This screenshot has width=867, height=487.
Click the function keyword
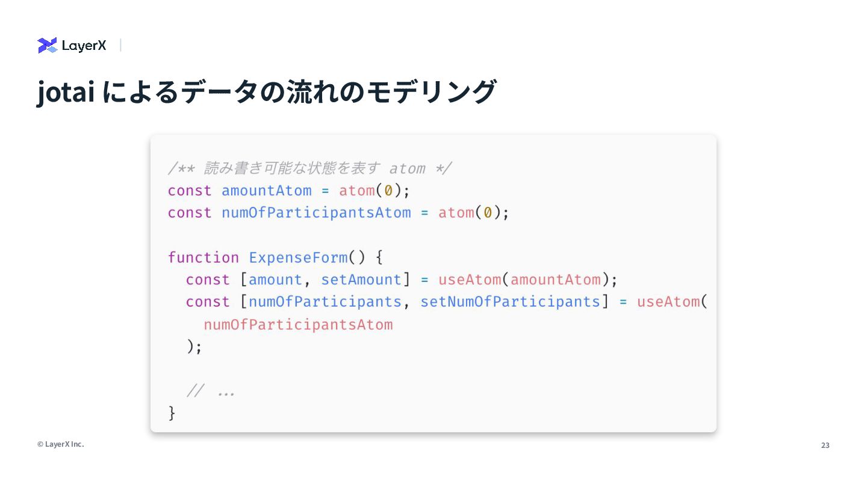click(x=204, y=257)
